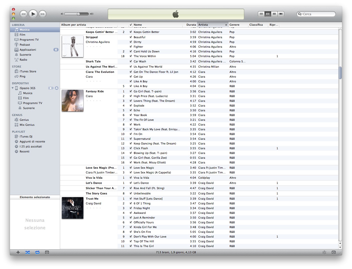
Task: Adjust the volume slider knob
Action: (x=78, y=14)
